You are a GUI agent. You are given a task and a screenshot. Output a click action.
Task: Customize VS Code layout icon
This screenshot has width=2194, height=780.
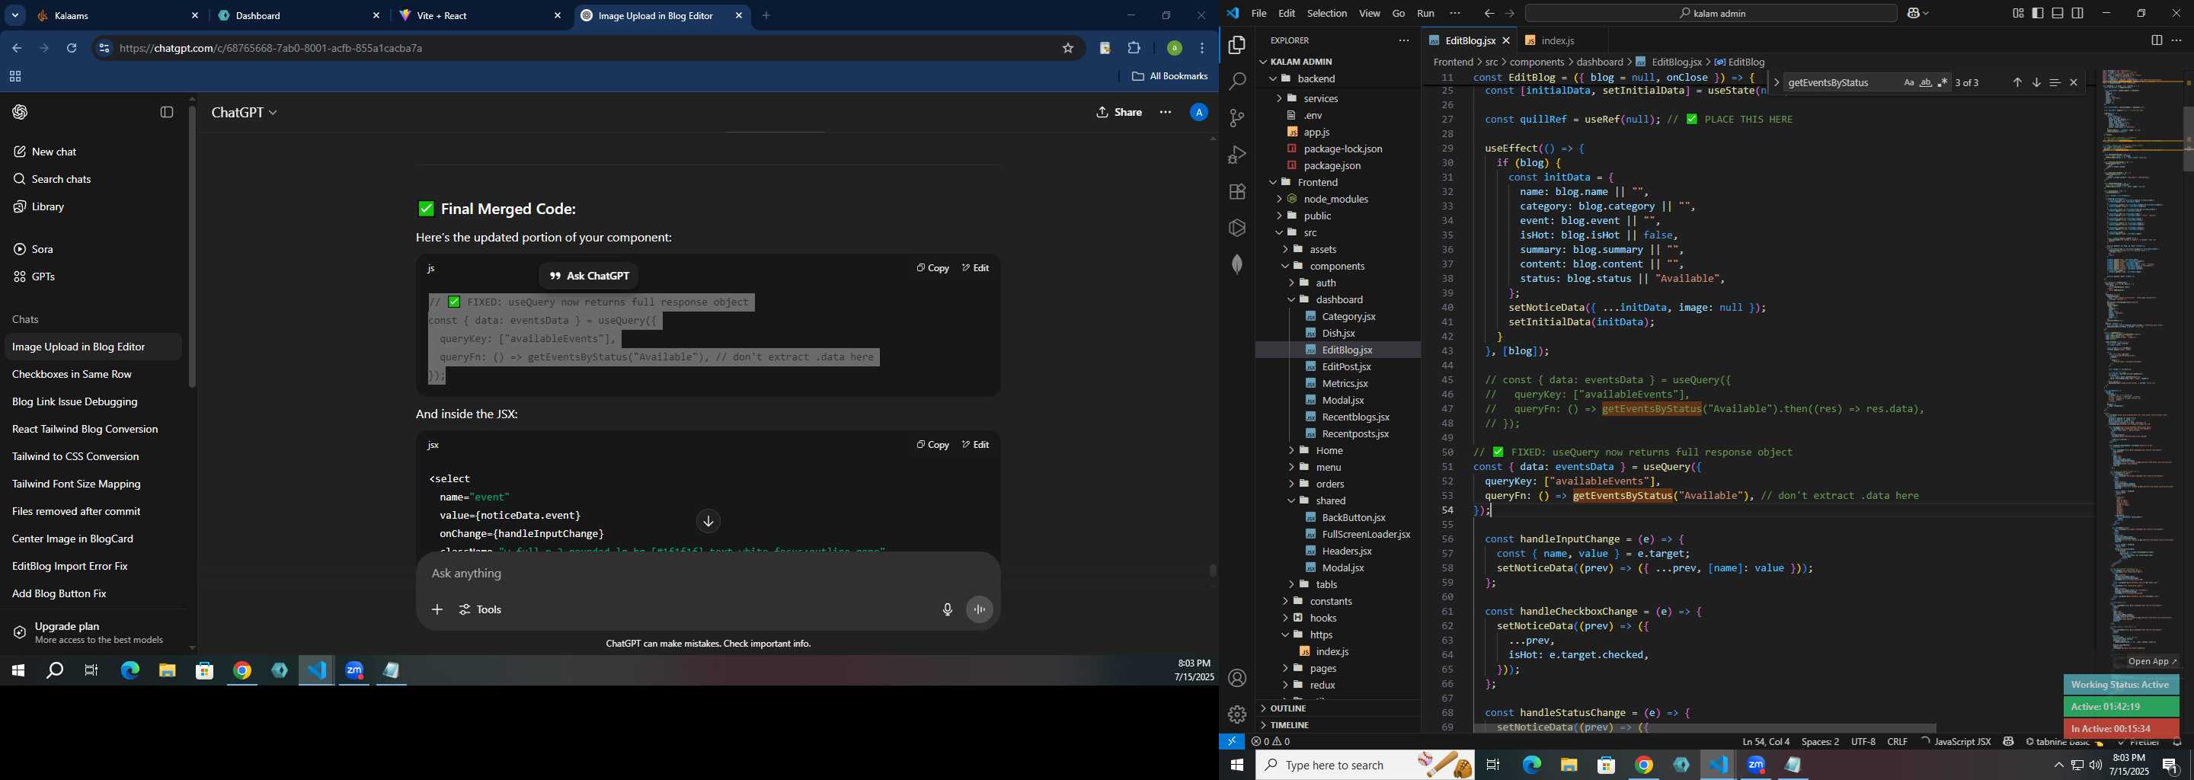(2018, 14)
